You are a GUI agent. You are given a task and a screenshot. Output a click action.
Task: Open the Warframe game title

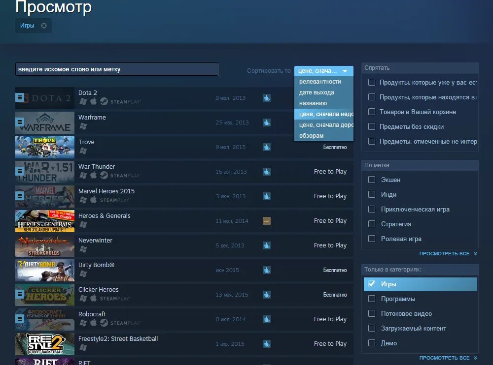(92, 118)
